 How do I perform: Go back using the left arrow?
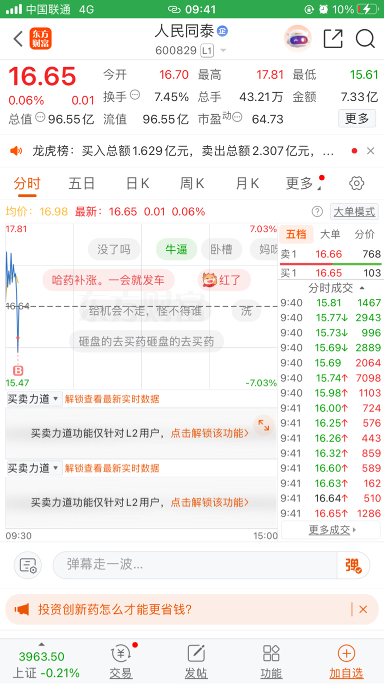click(x=18, y=39)
